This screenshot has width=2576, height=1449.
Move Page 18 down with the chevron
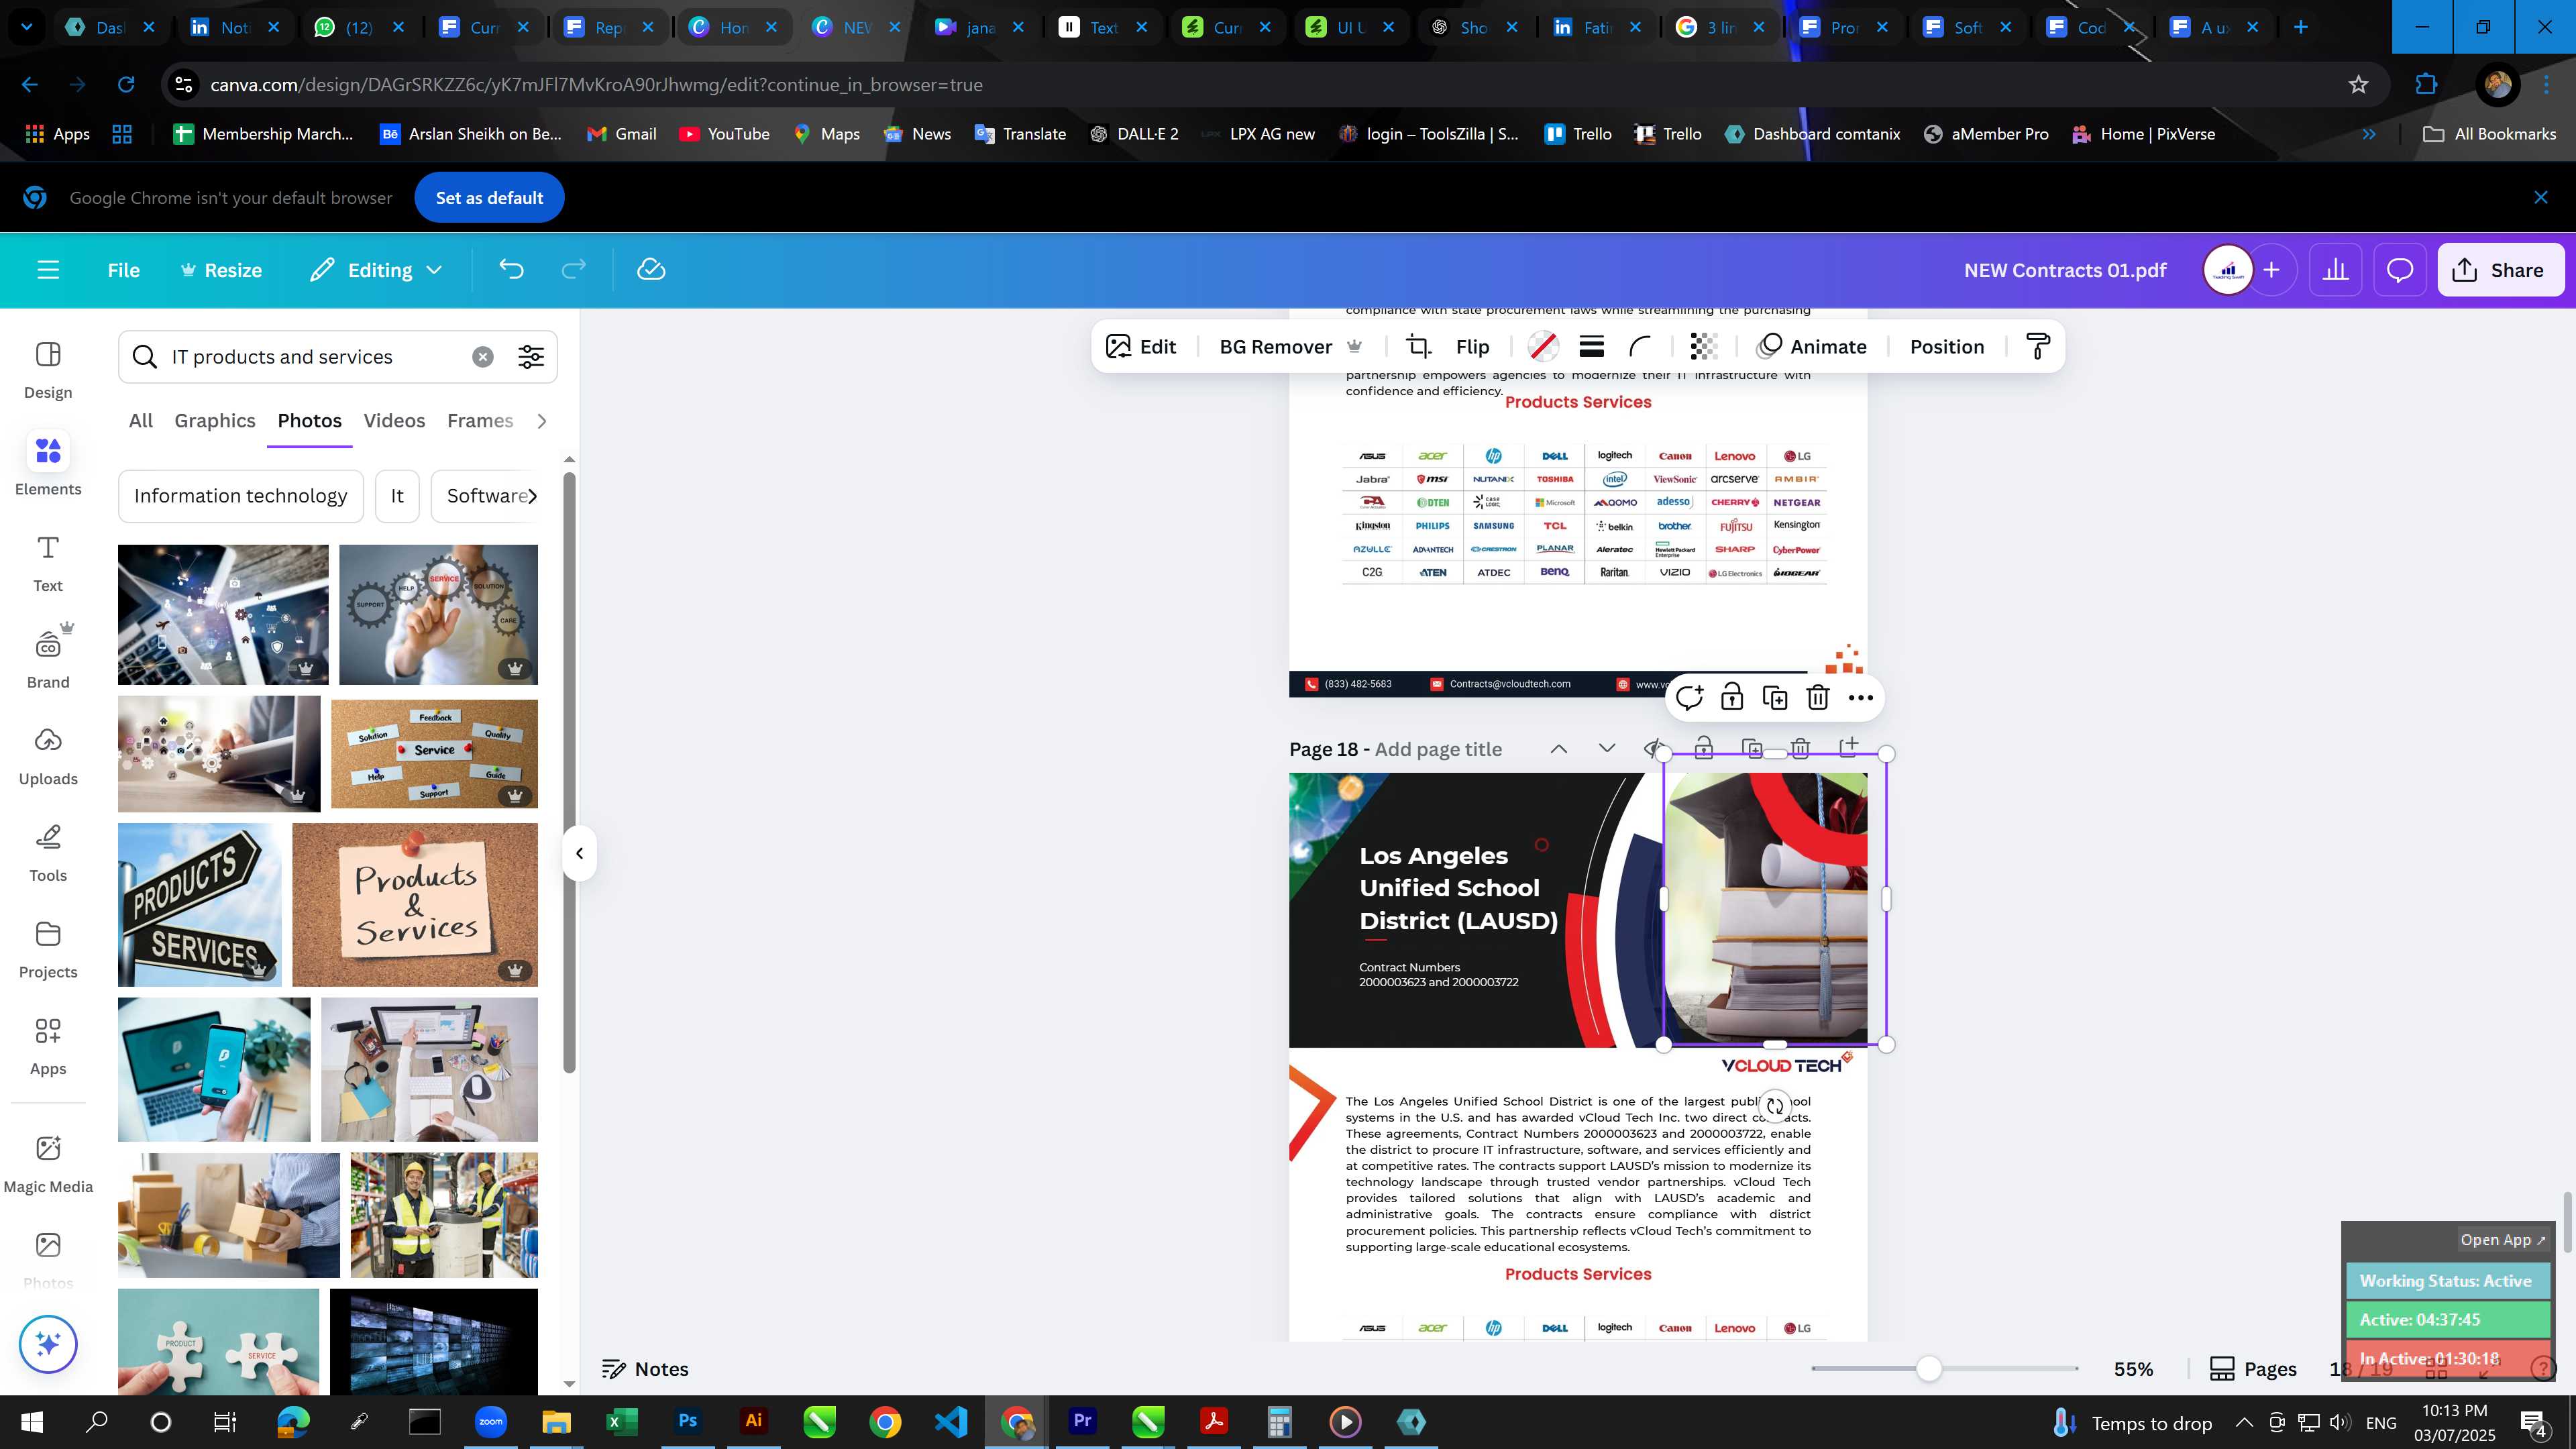[1607, 749]
